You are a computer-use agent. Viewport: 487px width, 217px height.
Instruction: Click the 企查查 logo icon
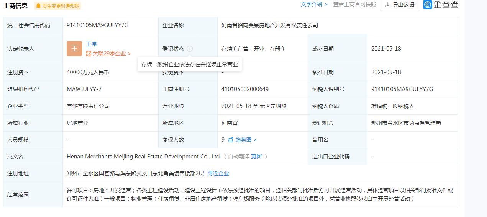tap(428, 5)
